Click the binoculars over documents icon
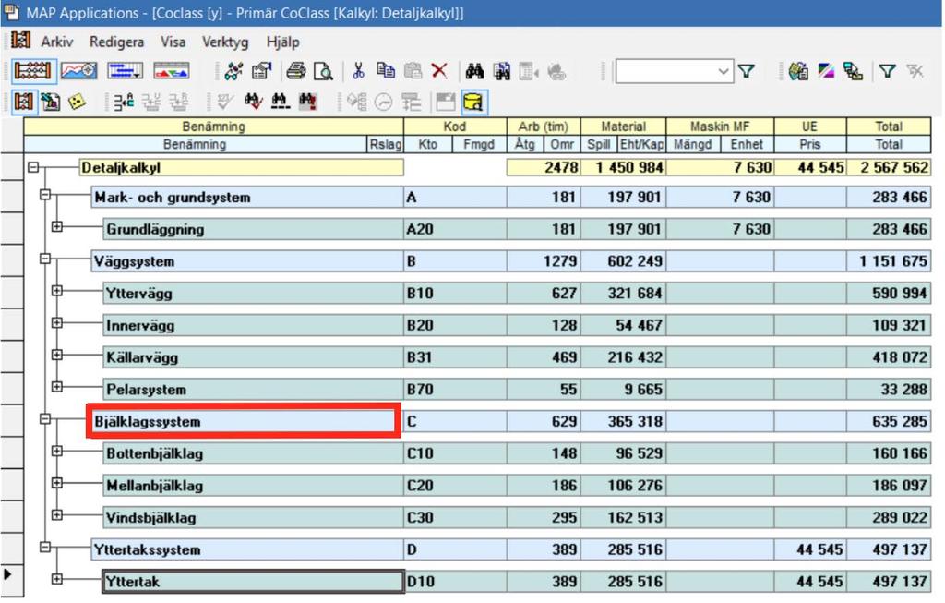Screen dimensions: 945x603 coord(502,71)
